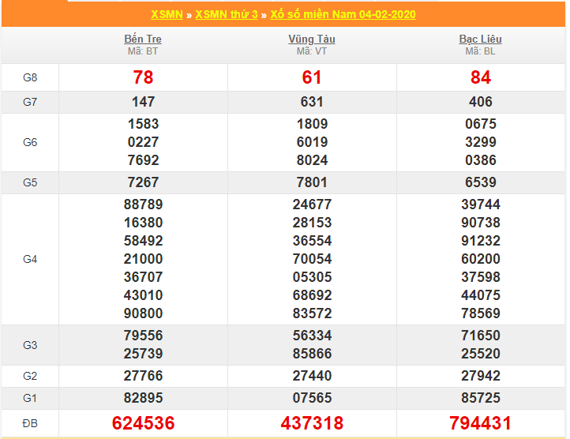Click the Xổ số miền Nam 04-02-2020 link
The image size is (570, 439).
tap(343, 14)
